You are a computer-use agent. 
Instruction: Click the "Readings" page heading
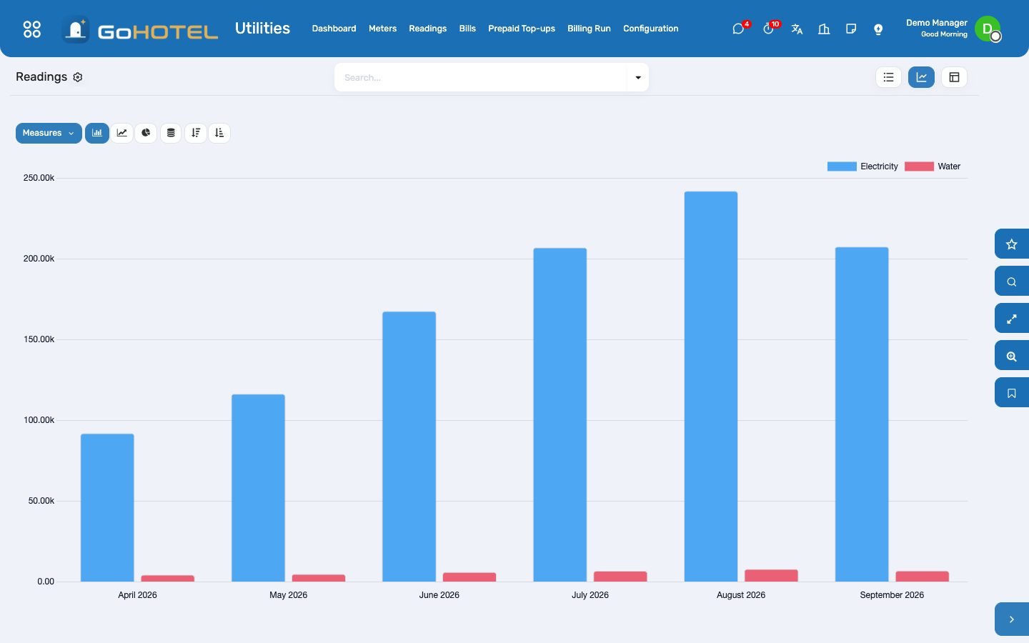pyautogui.click(x=41, y=77)
